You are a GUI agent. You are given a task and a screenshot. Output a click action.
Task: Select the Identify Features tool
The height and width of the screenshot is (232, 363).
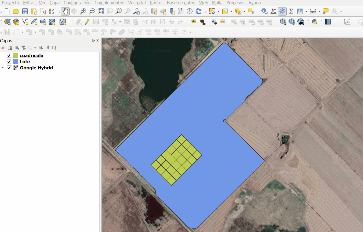tap(264, 11)
